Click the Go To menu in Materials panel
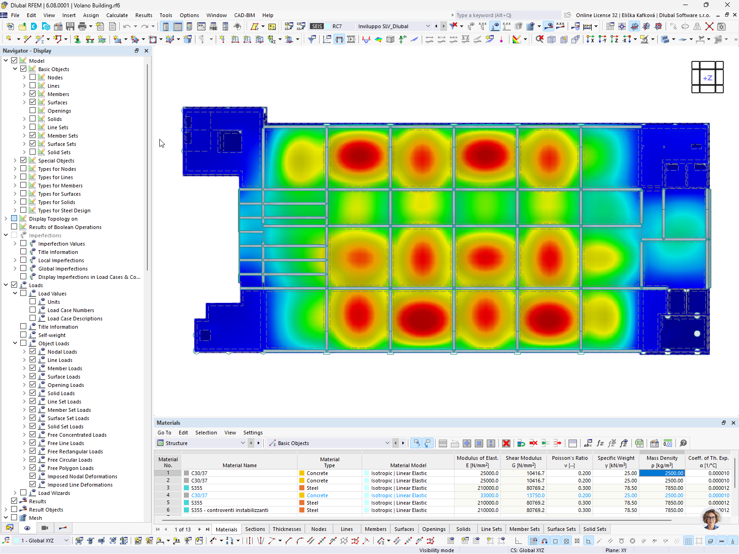 (x=164, y=433)
